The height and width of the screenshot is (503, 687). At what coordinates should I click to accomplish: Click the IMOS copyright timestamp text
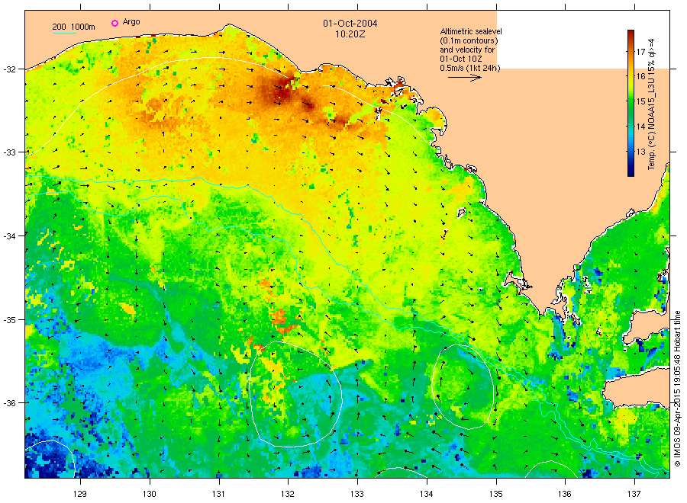tap(677, 389)
